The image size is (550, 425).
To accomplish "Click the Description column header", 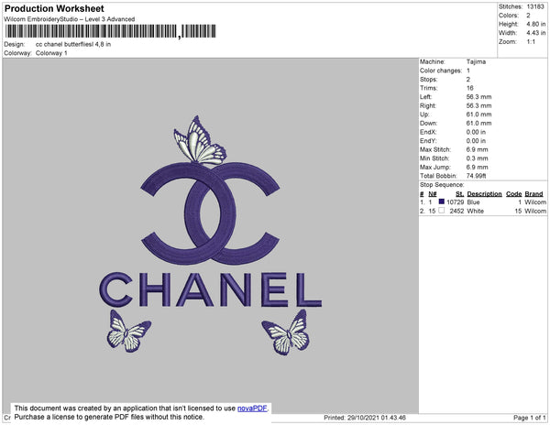I will 484,194.
